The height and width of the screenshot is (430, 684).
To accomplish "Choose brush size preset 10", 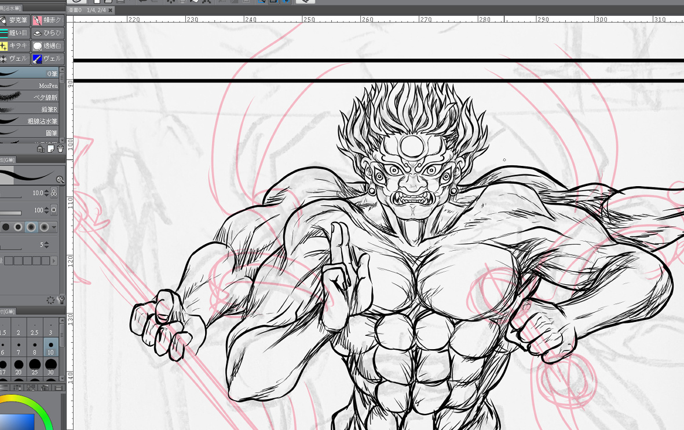I will click(50, 348).
